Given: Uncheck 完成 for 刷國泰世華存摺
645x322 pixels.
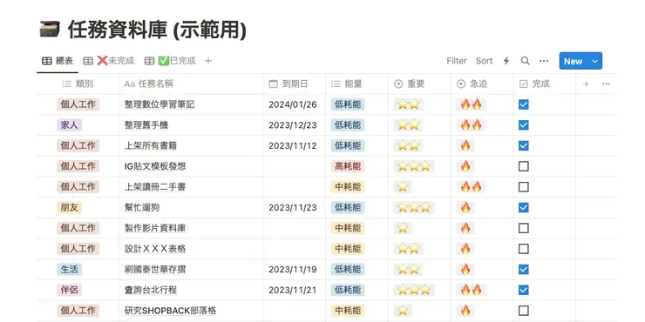Looking at the screenshot, I should 523,270.
